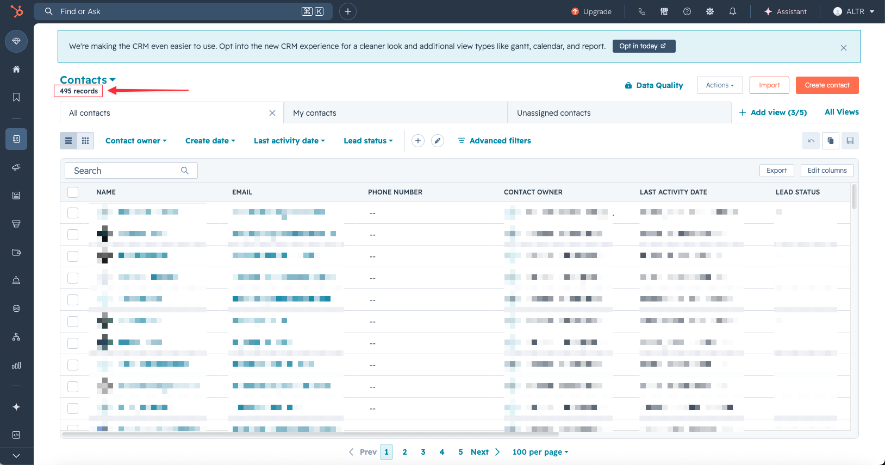Open the Assistant panel
Viewport: 885px width, 465px height.
785,11
